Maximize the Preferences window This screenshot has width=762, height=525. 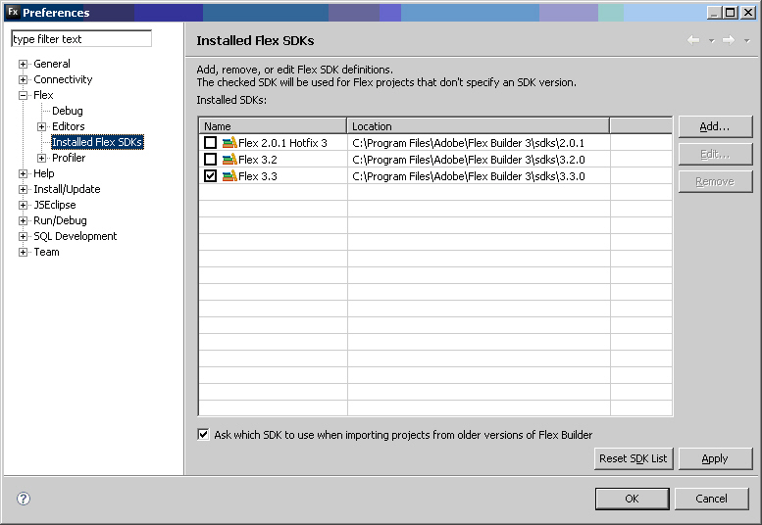[x=731, y=12]
